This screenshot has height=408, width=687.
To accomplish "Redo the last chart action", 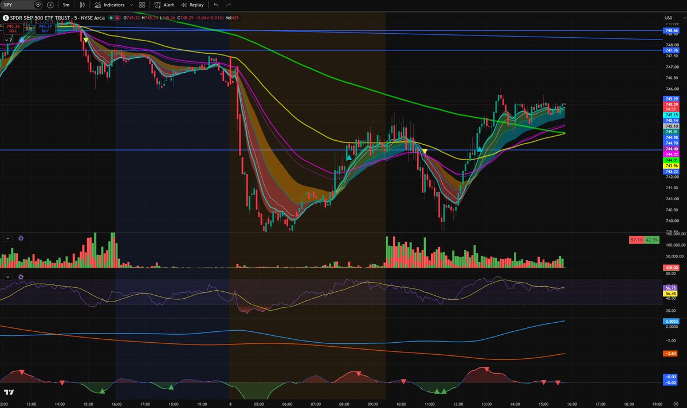I will point(228,5).
